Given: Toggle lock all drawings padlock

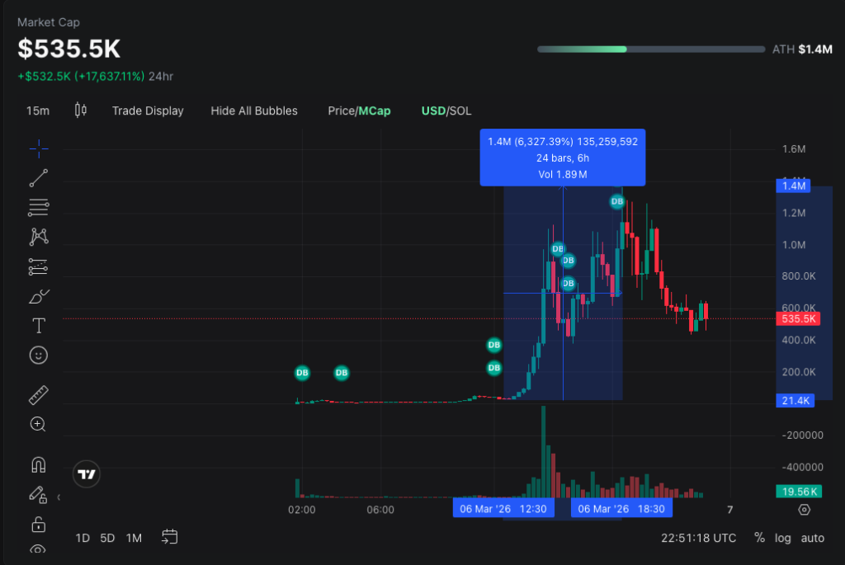Looking at the screenshot, I should click(38, 524).
